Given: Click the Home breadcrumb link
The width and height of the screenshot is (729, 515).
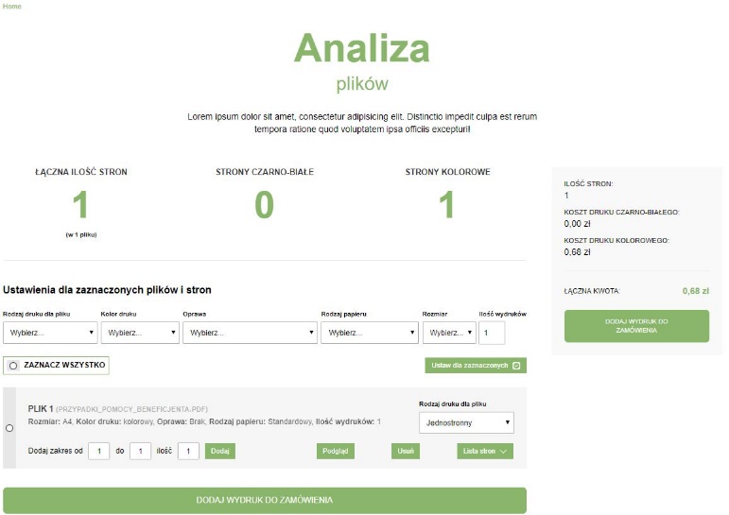Looking at the screenshot, I should tap(12, 7).
